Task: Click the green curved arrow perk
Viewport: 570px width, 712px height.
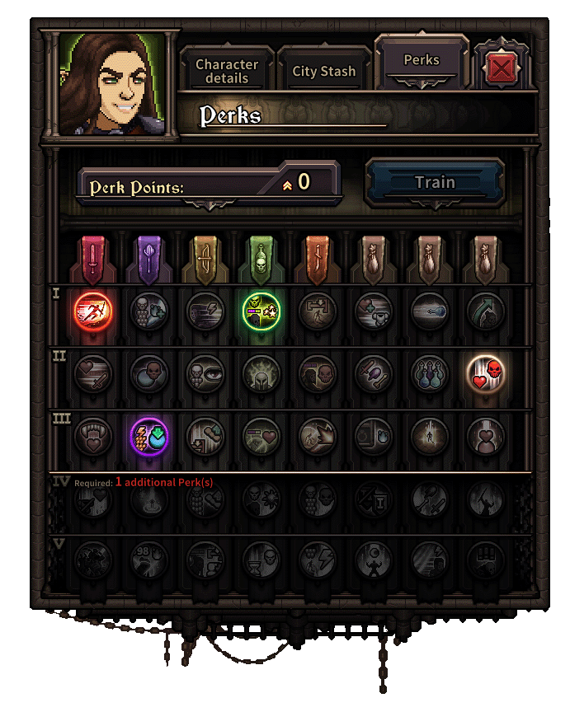Action: pos(486,311)
